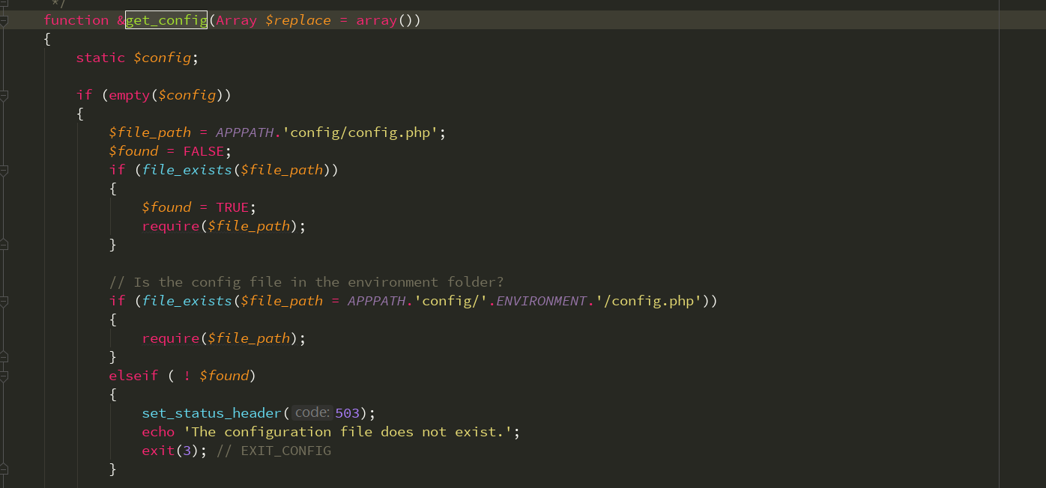Collapse the elseif ( ! $found) block
Screen dimensions: 1046x488
pos(4,376)
